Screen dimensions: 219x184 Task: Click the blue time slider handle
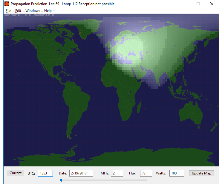[x=61, y=180]
